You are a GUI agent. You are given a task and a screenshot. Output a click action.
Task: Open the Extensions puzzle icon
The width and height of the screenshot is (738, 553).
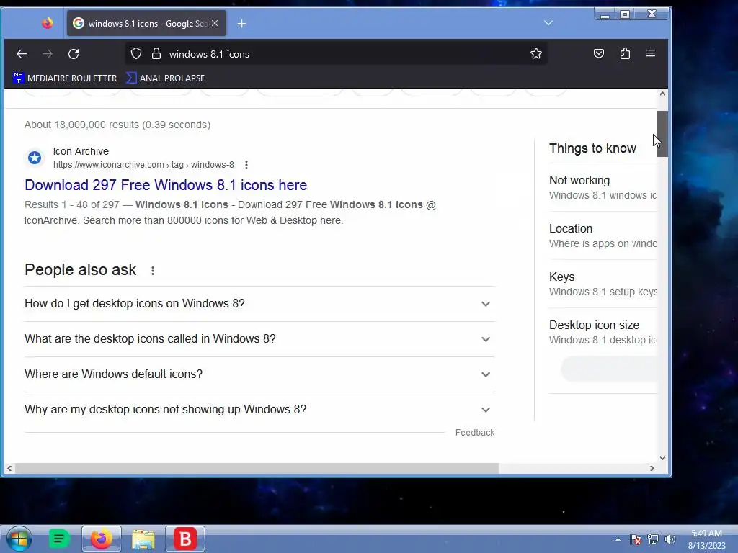point(625,53)
